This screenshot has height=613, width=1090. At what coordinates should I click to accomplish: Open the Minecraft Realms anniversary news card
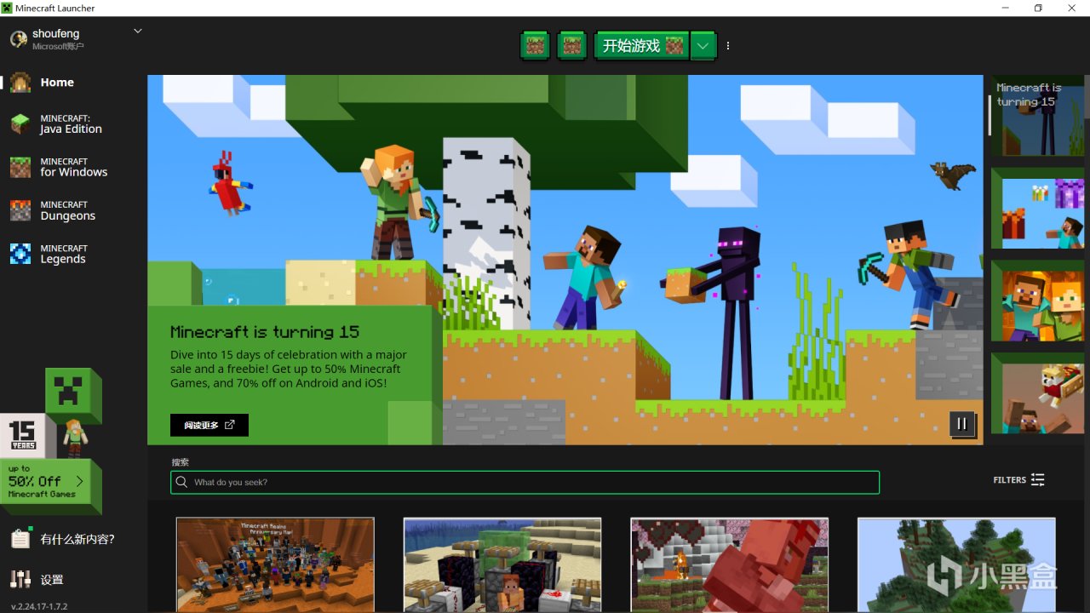pyautogui.click(x=275, y=564)
